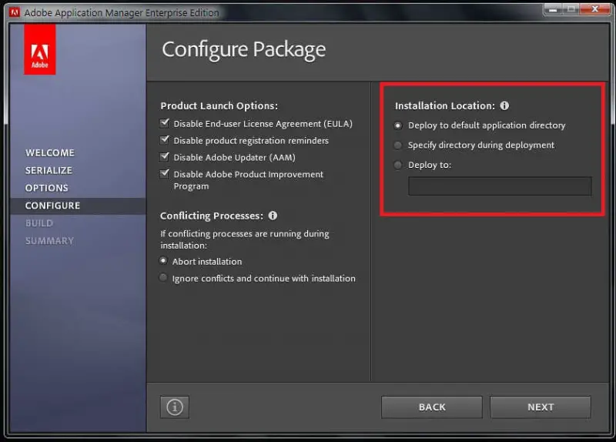Click the Adobe logo in sidebar
616x442 pixels.
point(40,49)
